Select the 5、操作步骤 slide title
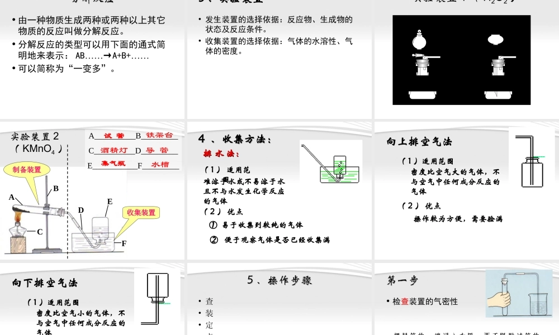Screen dimensions: 559x335 pyautogui.click(x=279, y=280)
